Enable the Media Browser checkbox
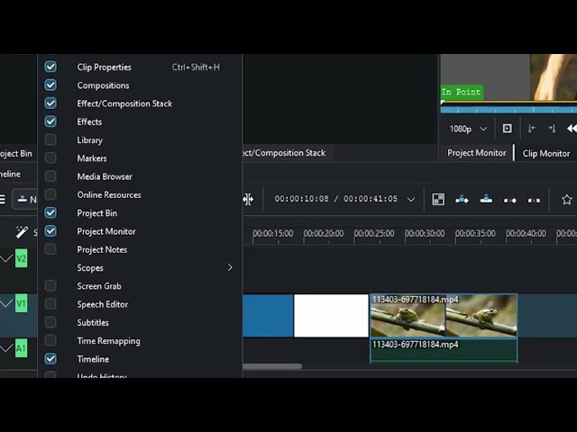Screen dimensions: 577x432 (50, 176)
